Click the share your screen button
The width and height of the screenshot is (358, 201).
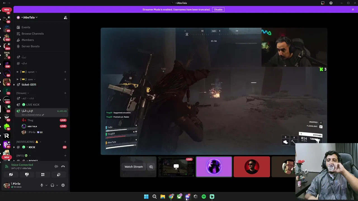click(x=27, y=174)
